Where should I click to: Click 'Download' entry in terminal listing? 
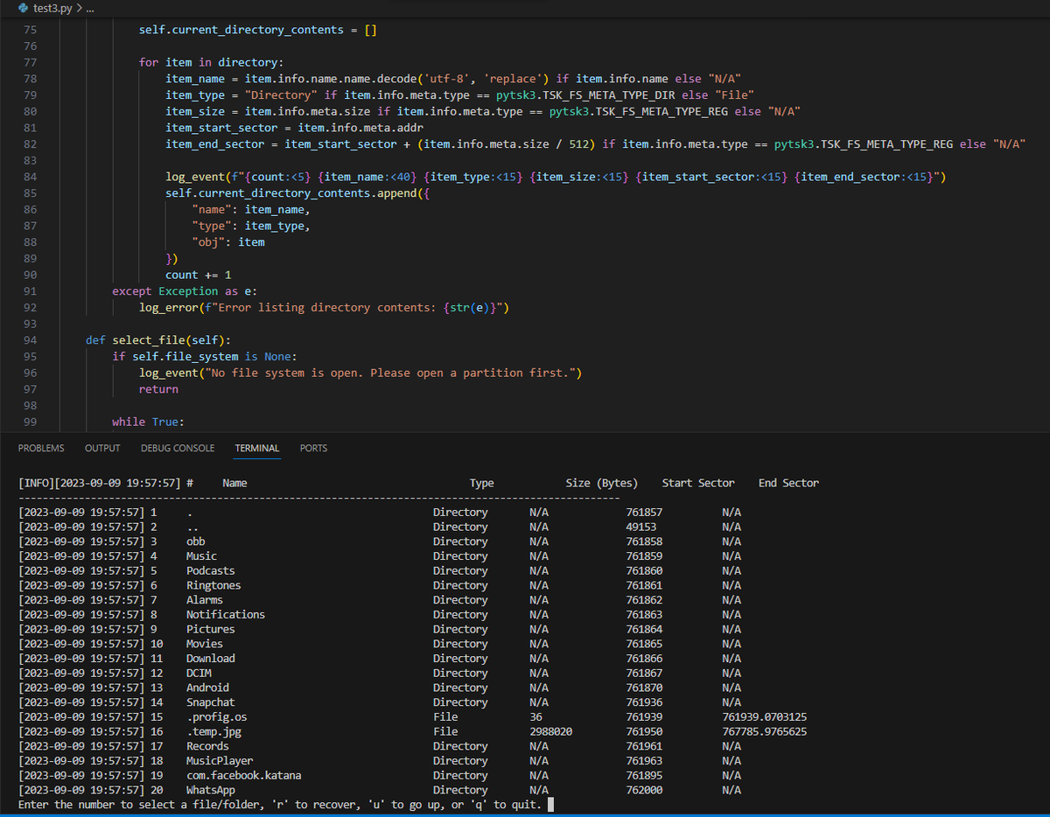[x=211, y=659]
